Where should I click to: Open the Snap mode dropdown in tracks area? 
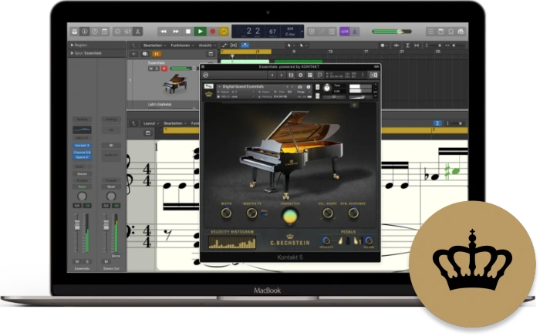[383, 45]
